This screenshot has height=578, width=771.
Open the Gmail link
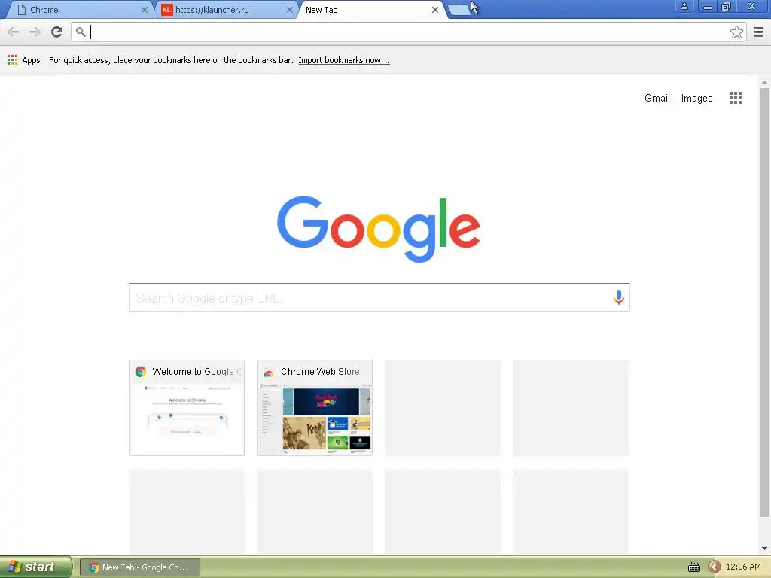[x=657, y=98]
